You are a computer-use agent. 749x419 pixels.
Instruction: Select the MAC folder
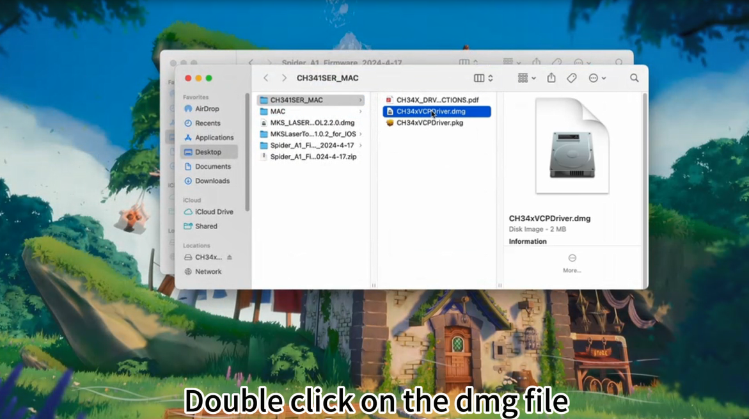pos(310,111)
